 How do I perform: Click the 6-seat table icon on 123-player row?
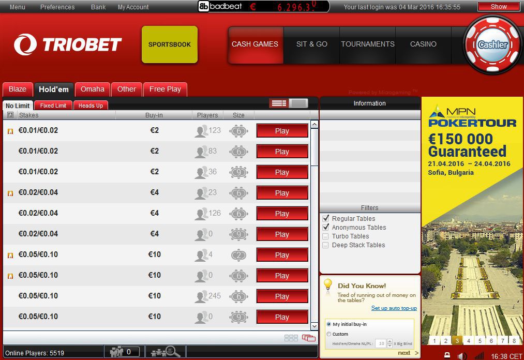click(238, 131)
